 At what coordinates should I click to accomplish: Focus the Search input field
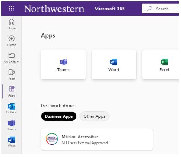(x=160, y=9)
